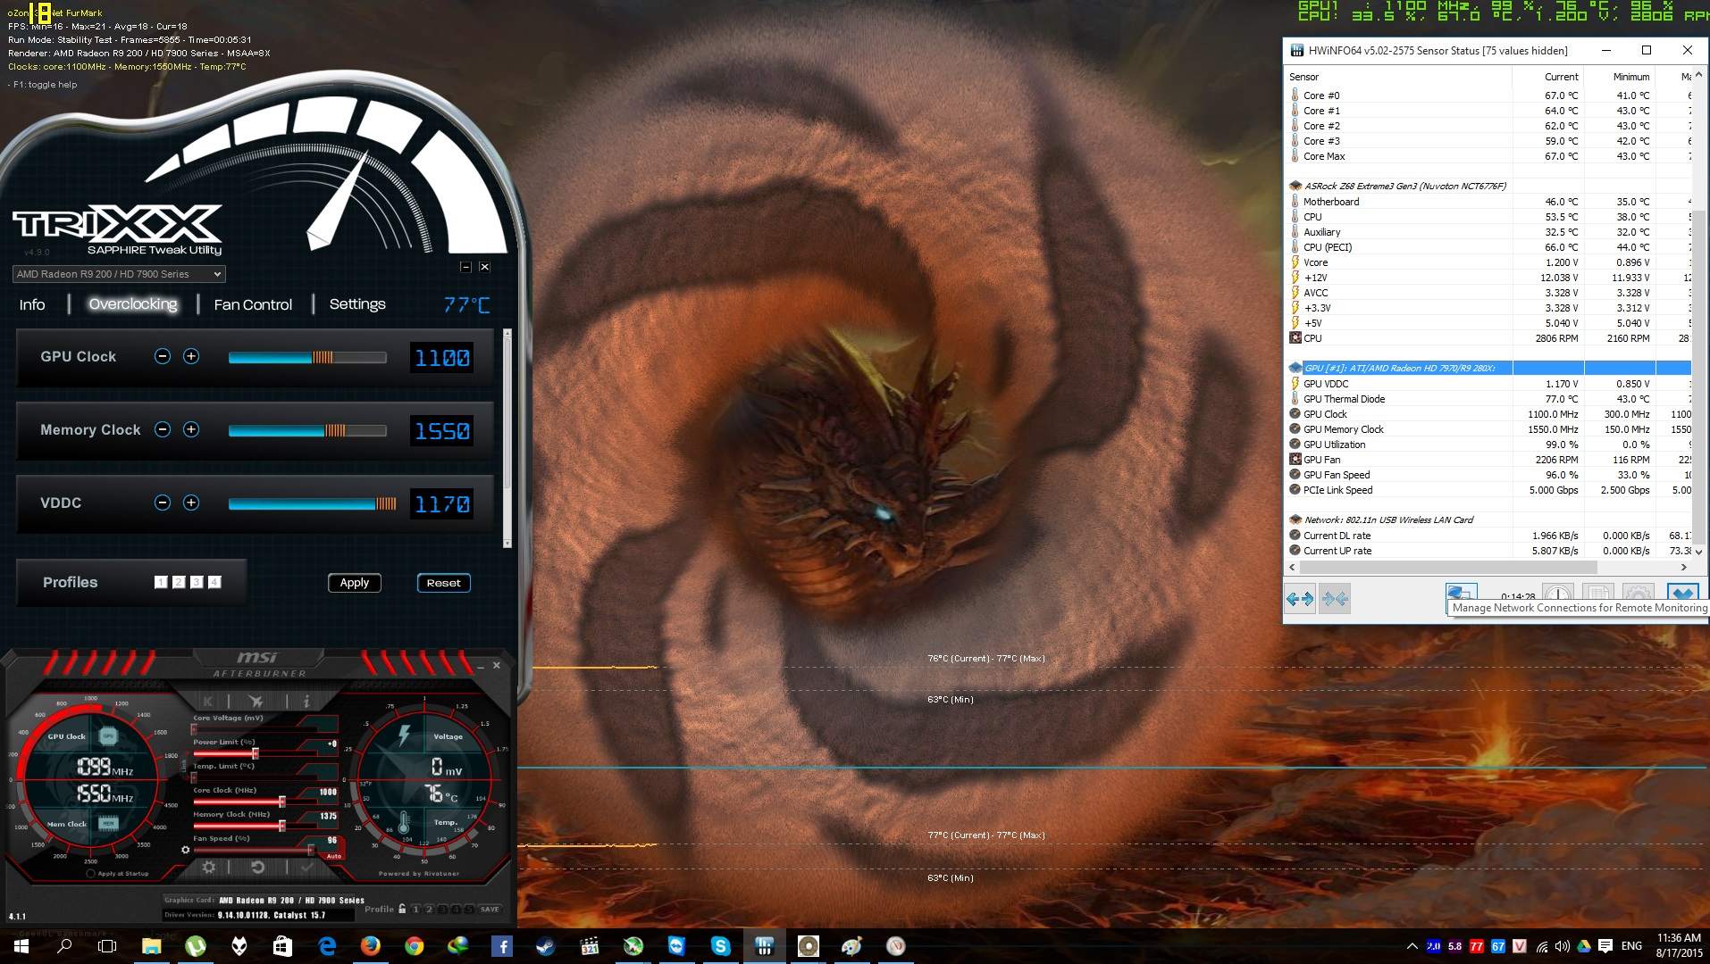Switch to Fan Control tab in TRIXX
Image resolution: width=1710 pixels, height=964 pixels.
pyautogui.click(x=253, y=305)
